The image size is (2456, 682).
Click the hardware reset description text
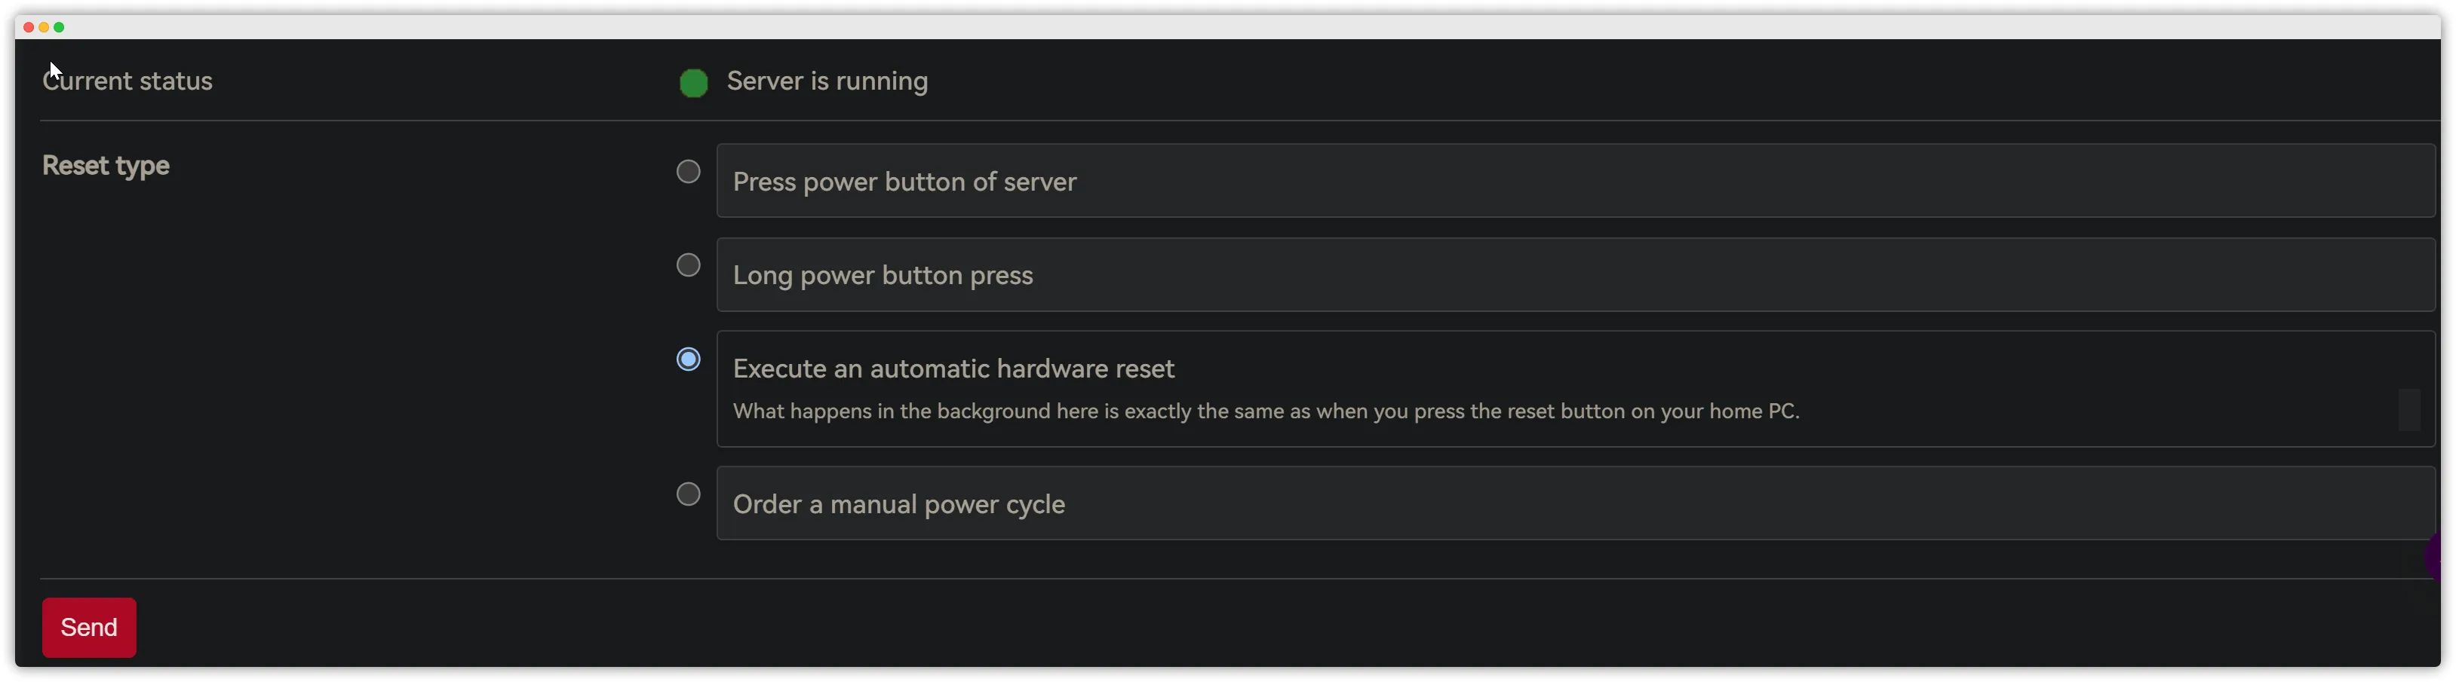[1265, 411]
